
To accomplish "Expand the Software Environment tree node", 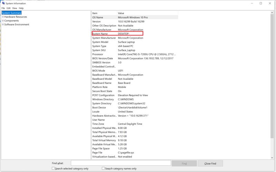I will click(3, 24).
